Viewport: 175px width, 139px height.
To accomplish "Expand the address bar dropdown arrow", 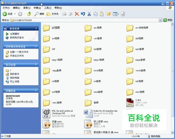I will point(160,20).
